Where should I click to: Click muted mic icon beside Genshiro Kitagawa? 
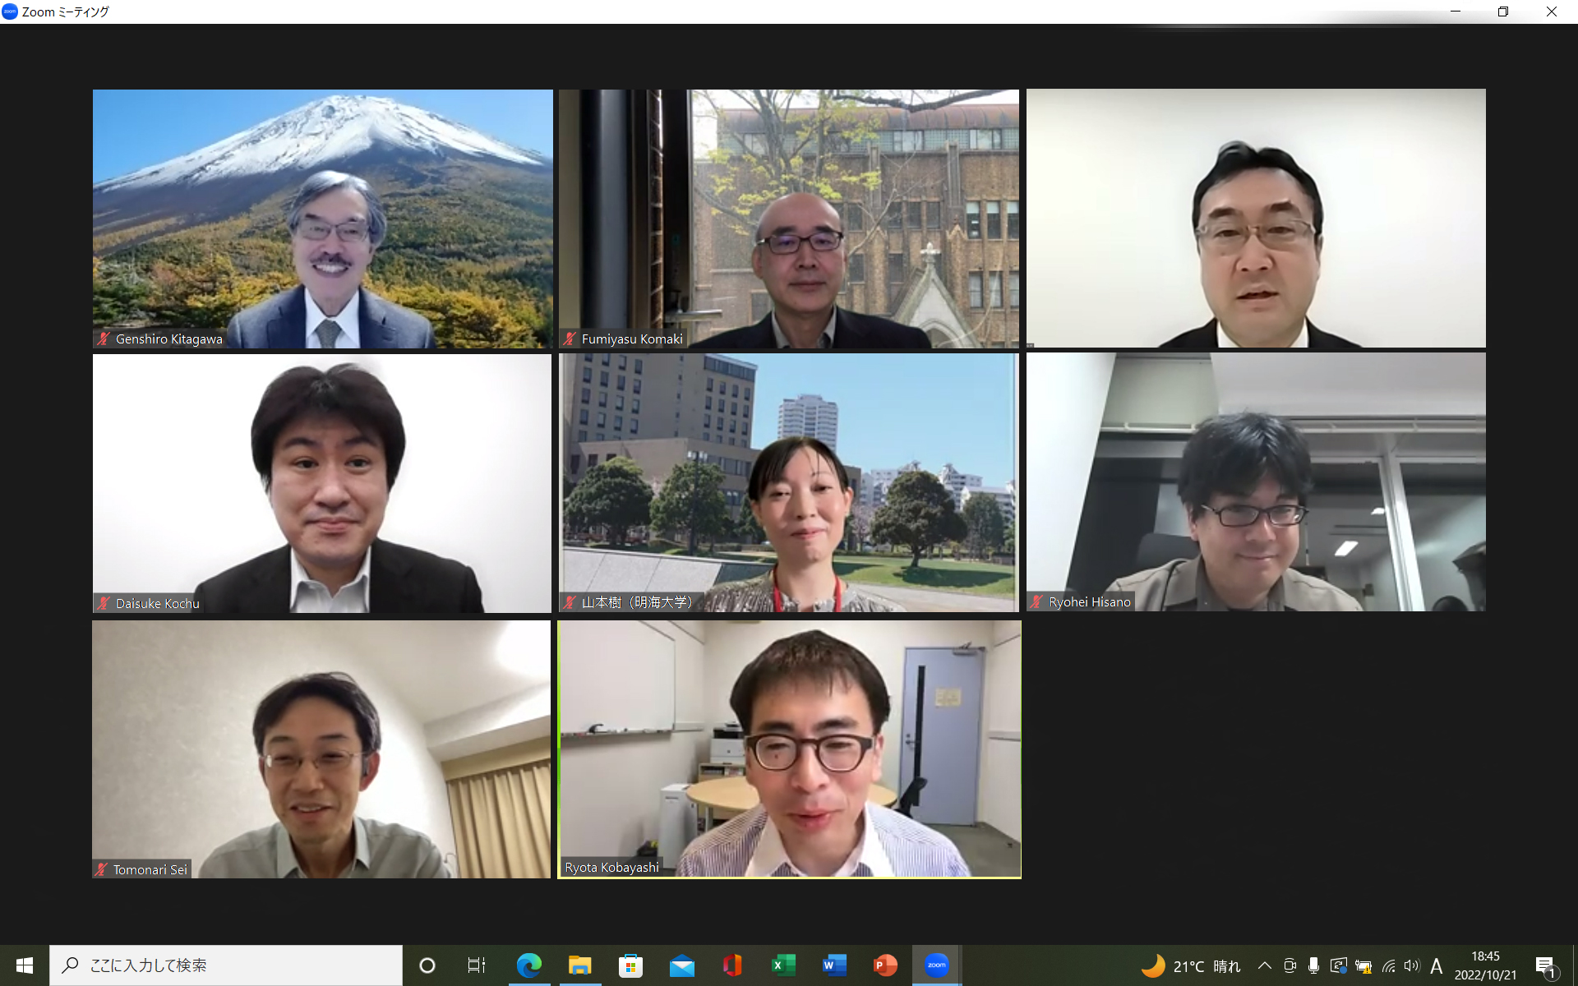[x=104, y=339]
